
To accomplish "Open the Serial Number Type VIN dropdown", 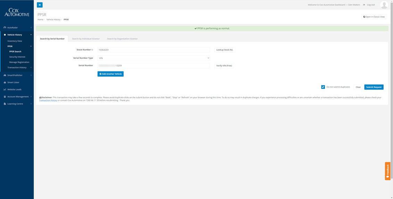I will pyautogui.click(x=153, y=58).
